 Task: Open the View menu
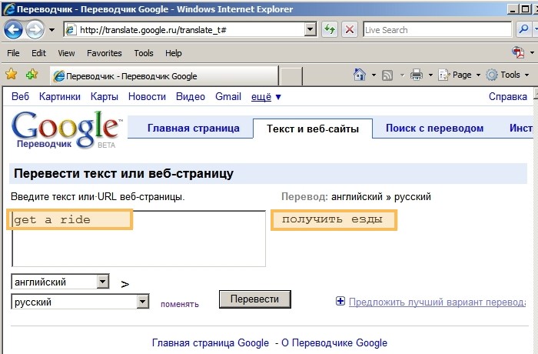point(66,53)
